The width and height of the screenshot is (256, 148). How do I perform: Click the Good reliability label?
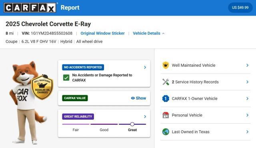(104, 130)
